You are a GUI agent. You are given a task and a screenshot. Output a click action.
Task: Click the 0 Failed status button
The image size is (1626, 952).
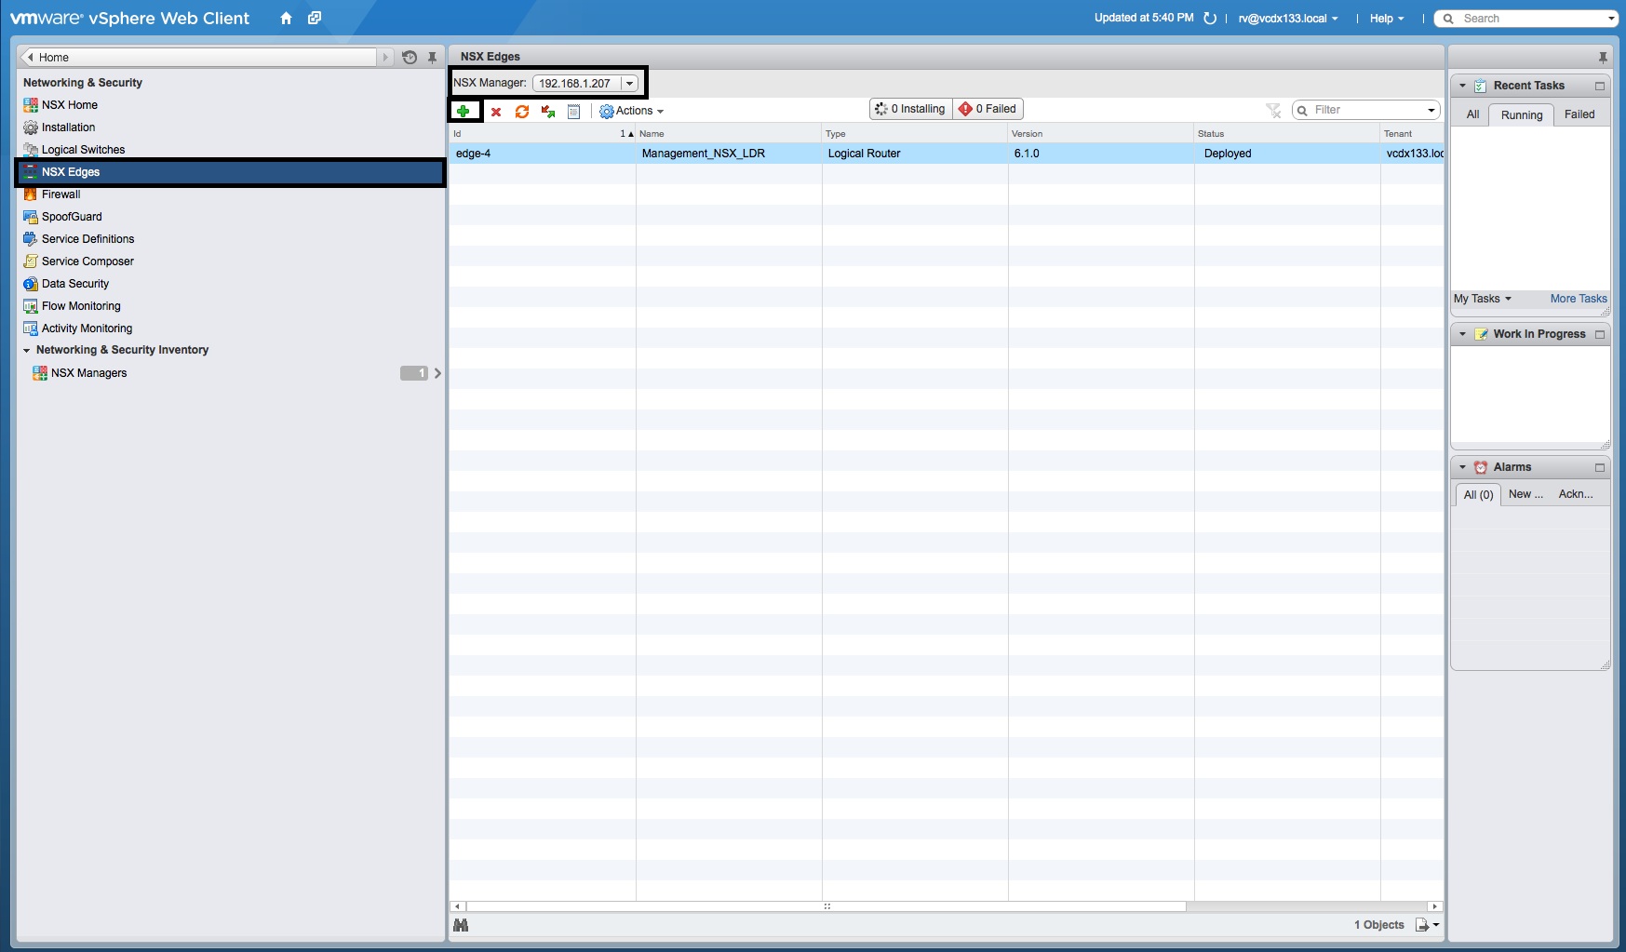click(x=988, y=109)
